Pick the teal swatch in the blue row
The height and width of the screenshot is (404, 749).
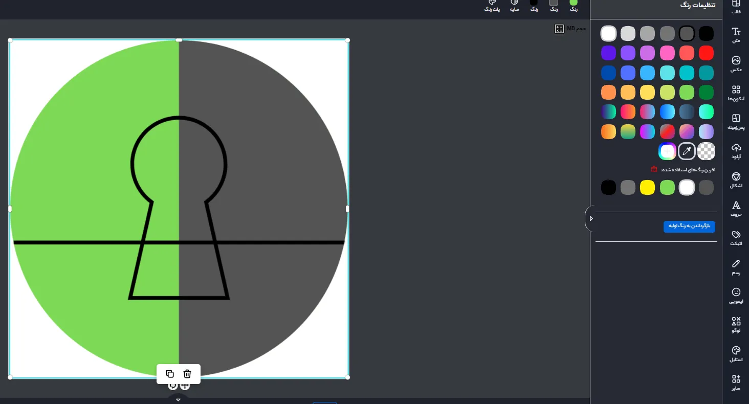click(x=707, y=73)
